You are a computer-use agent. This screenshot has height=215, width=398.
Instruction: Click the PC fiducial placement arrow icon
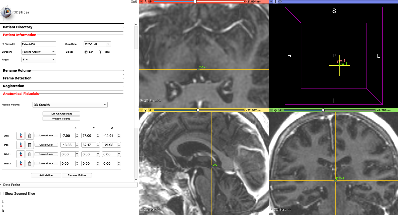click(x=21, y=145)
